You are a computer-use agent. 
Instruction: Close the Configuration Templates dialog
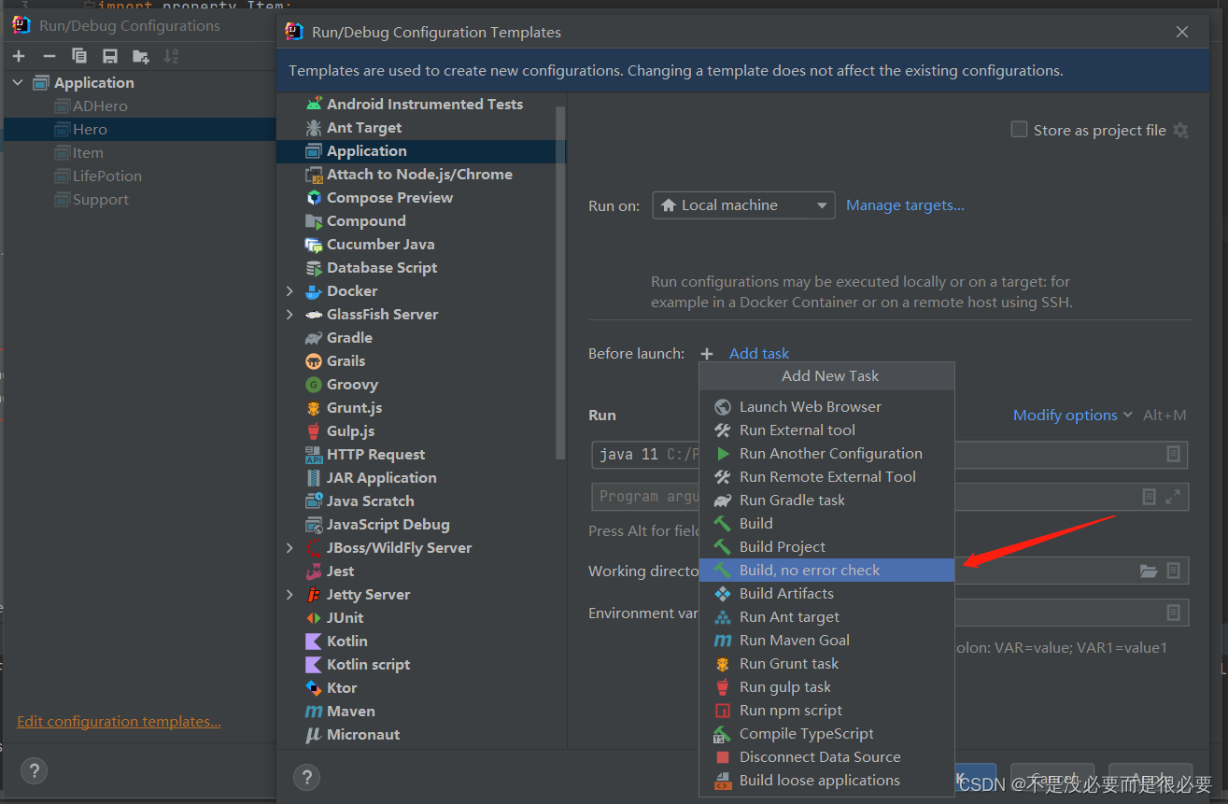tap(1182, 32)
